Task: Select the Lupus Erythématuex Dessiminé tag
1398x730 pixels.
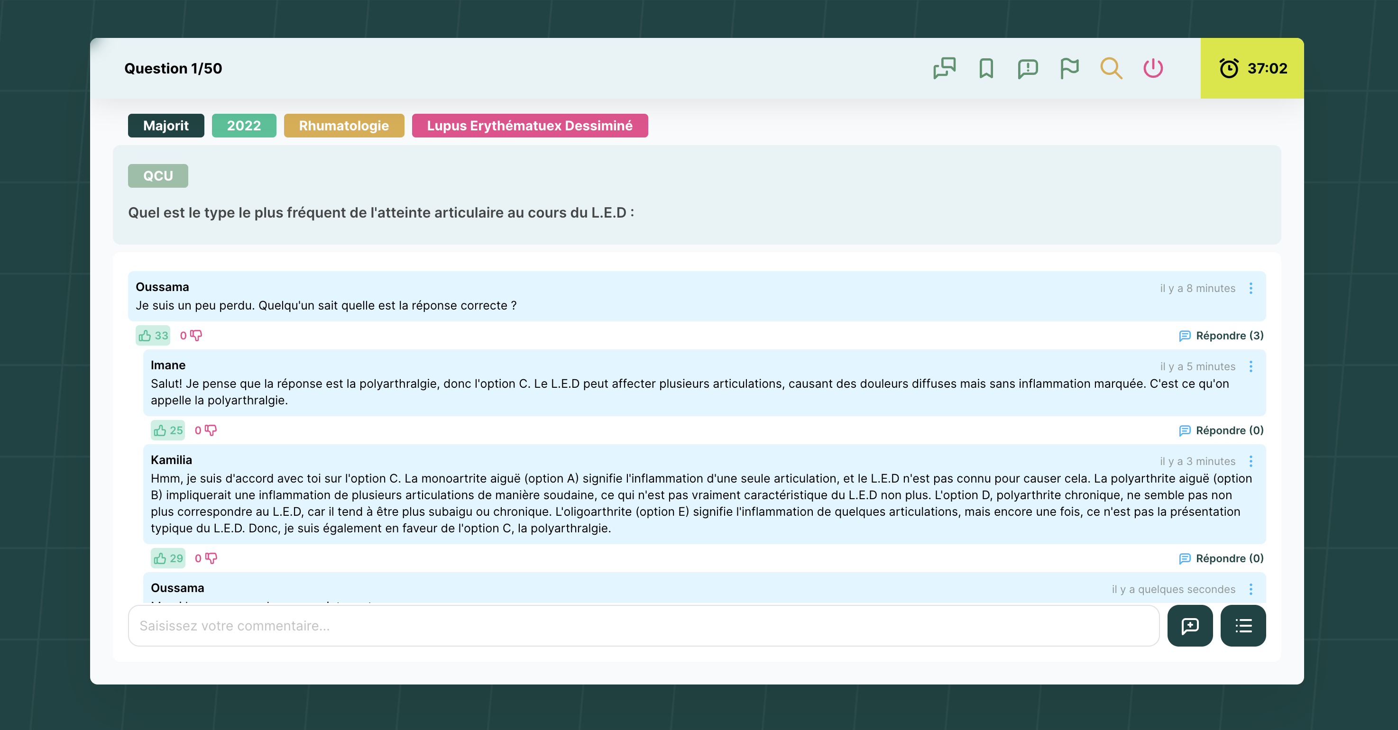Action: [530, 125]
